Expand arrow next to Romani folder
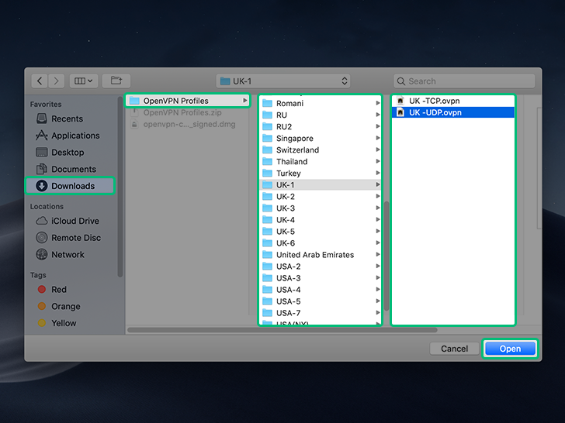This screenshot has height=423, width=565. [378, 103]
